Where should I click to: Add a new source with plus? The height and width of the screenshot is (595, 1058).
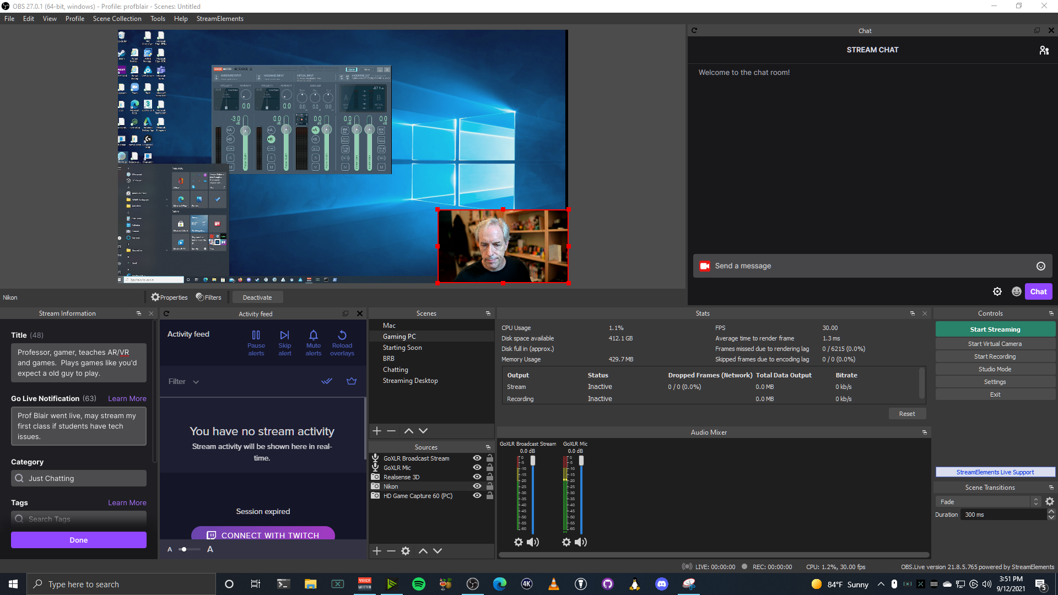click(377, 551)
